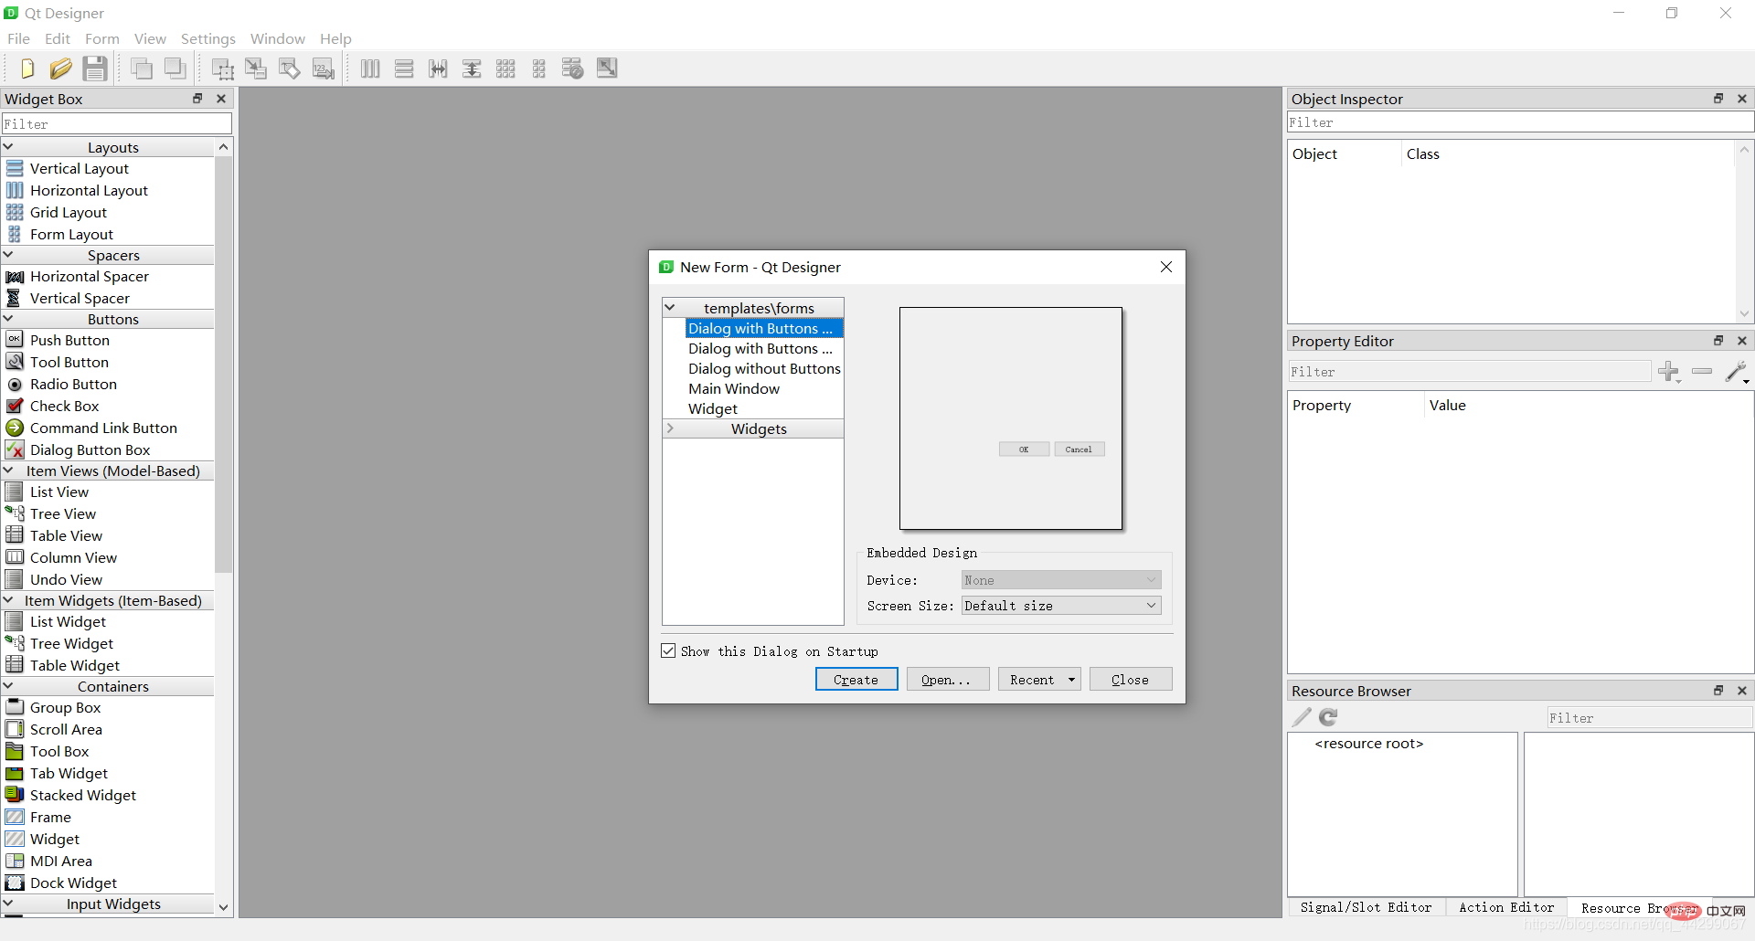Screen dimensions: 1755x941
Task: Click the reload icon in Resource Browser
Action: click(1328, 718)
